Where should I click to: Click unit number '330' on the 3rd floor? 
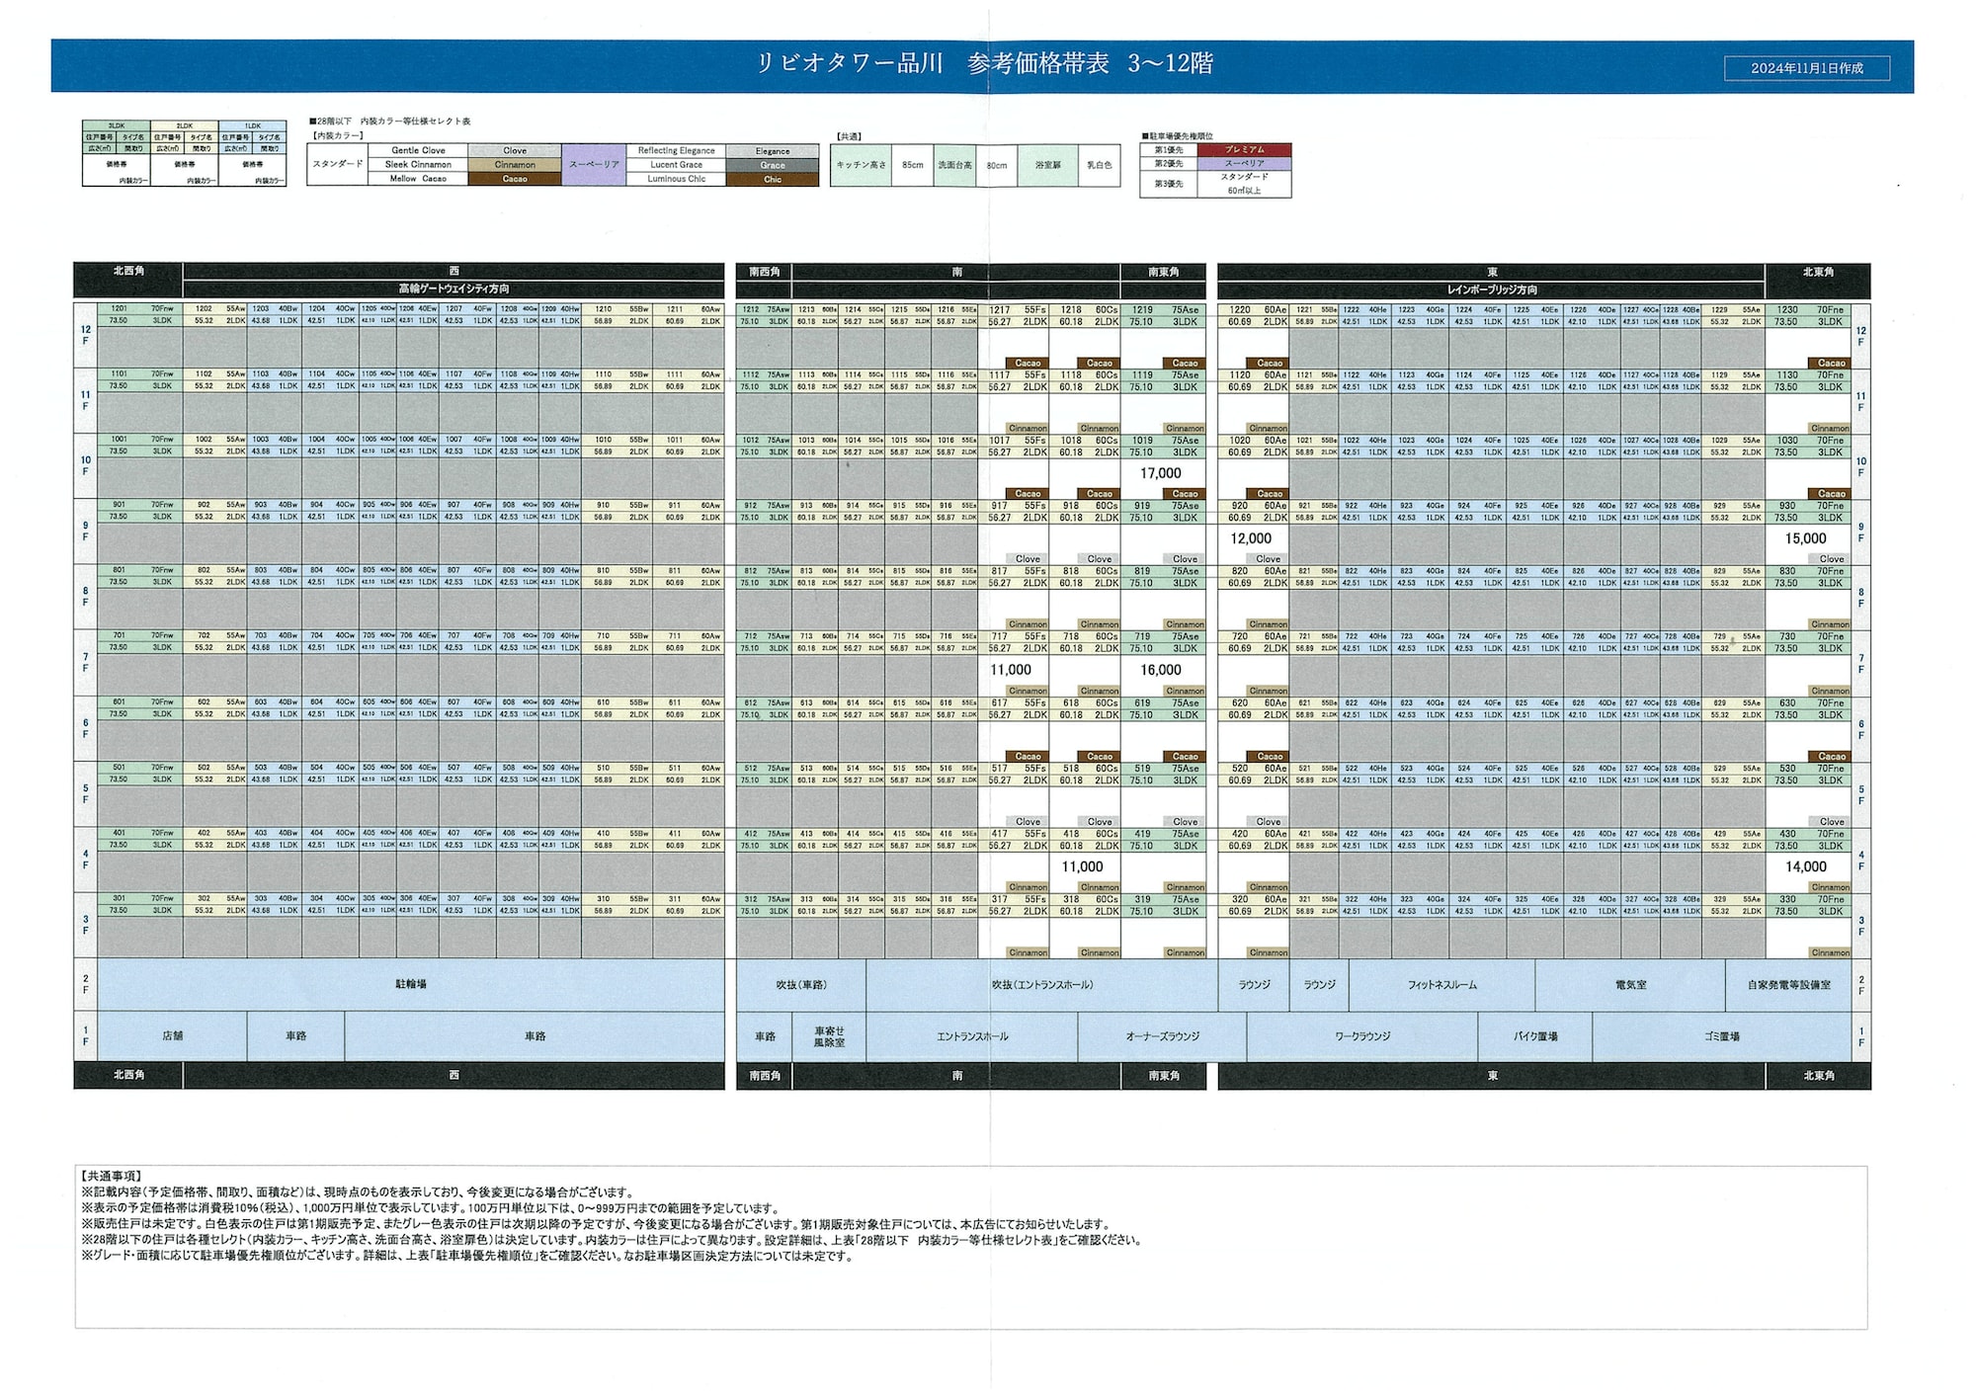pos(1787,899)
